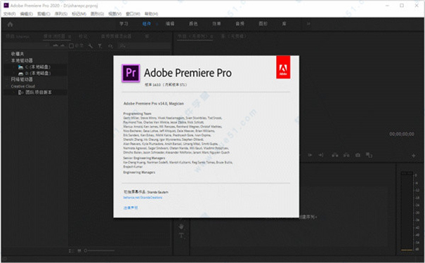Click the C: local disk drive icon

(x=20, y=67)
